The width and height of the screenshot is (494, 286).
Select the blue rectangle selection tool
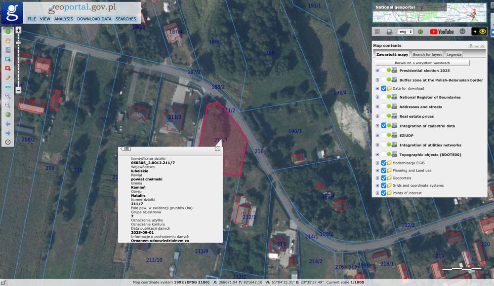(8, 59)
